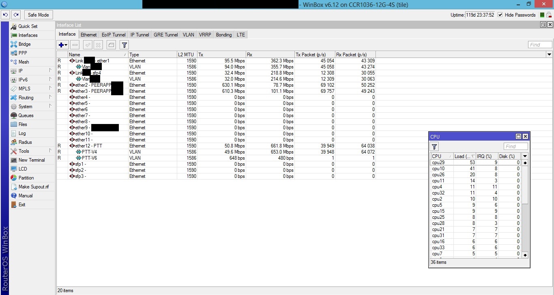554x295 pixels.
Task: Open the Interface List column dropdown arrow
Action: click(x=549, y=55)
